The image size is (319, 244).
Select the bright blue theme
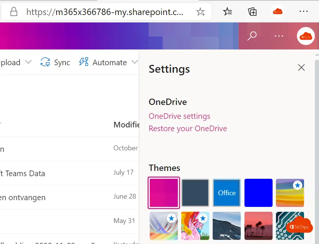pos(258,193)
